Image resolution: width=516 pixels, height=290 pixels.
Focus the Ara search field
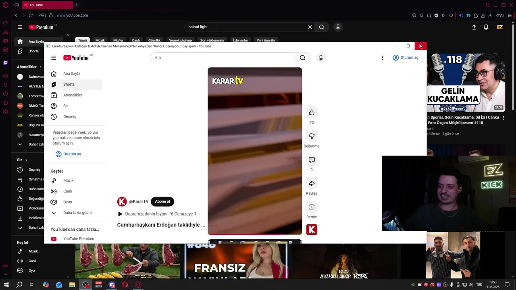(222, 58)
